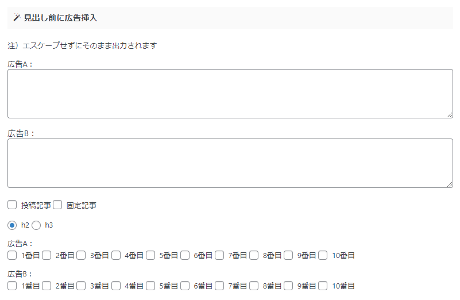Select the h3 radio button
This screenshot has width=460, height=300.
[36, 225]
